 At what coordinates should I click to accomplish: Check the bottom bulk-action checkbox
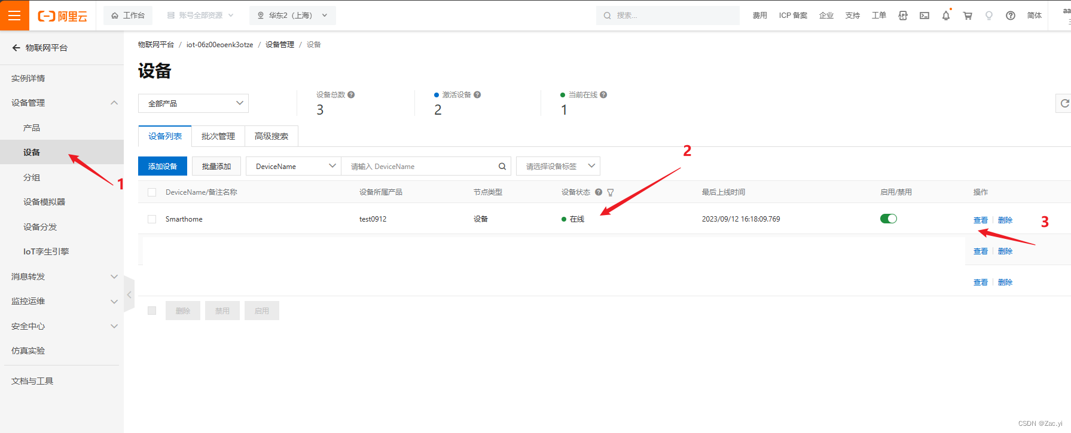(x=152, y=311)
